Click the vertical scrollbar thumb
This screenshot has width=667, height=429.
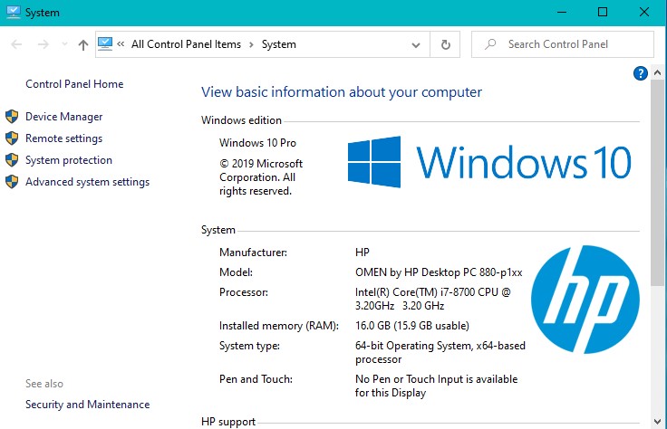[657, 183]
